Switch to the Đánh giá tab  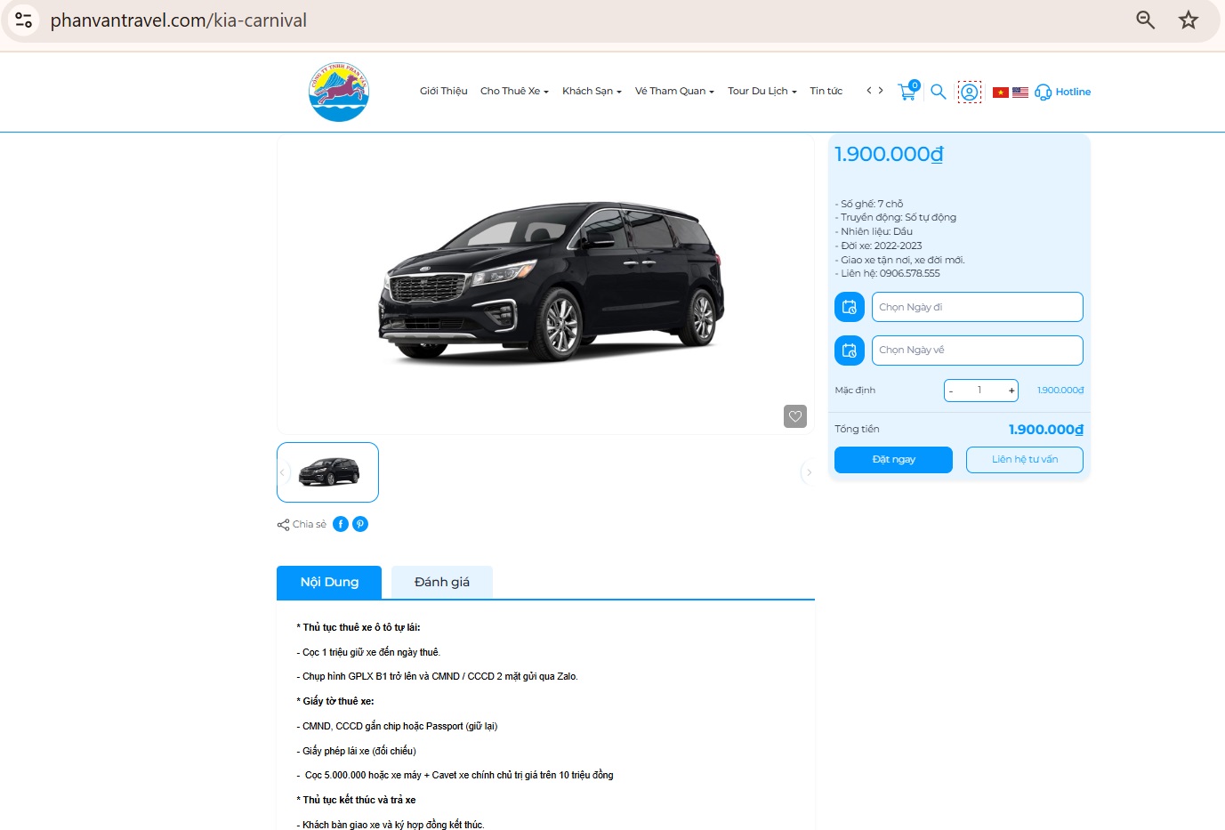click(441, 581)
